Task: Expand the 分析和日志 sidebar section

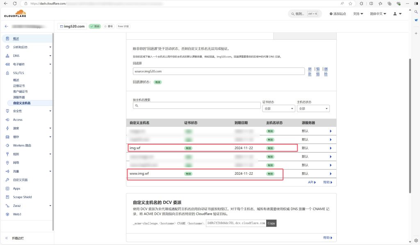Action: point(50,47)
